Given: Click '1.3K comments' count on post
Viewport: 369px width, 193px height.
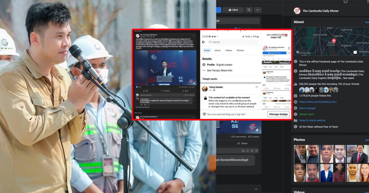Looking at the screenshot, I should (x=238, y=136).
